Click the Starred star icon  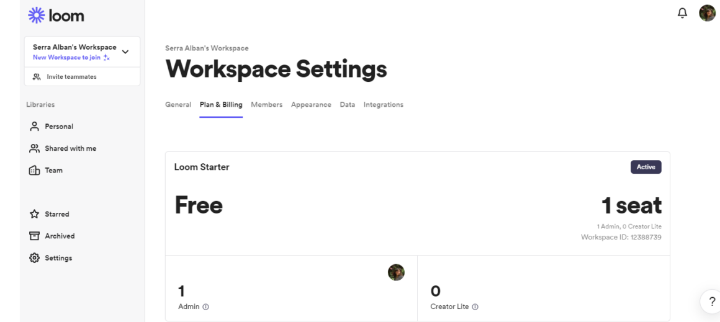tap(34, 214)
